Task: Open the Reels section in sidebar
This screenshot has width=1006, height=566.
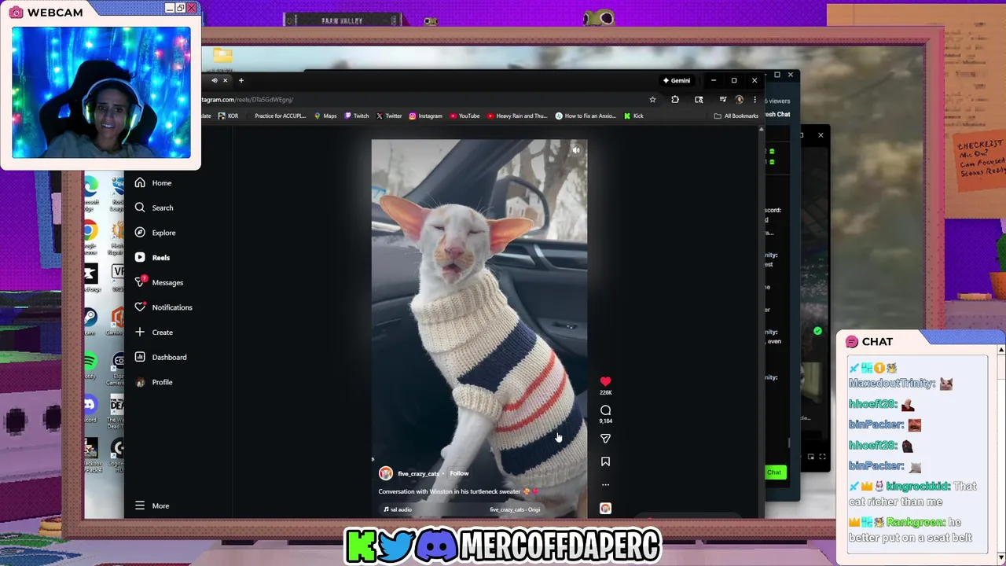Action: tap(152, 257)
